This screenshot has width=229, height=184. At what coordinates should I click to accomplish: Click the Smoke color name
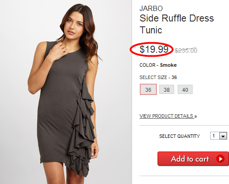click(x=168, y=65)
